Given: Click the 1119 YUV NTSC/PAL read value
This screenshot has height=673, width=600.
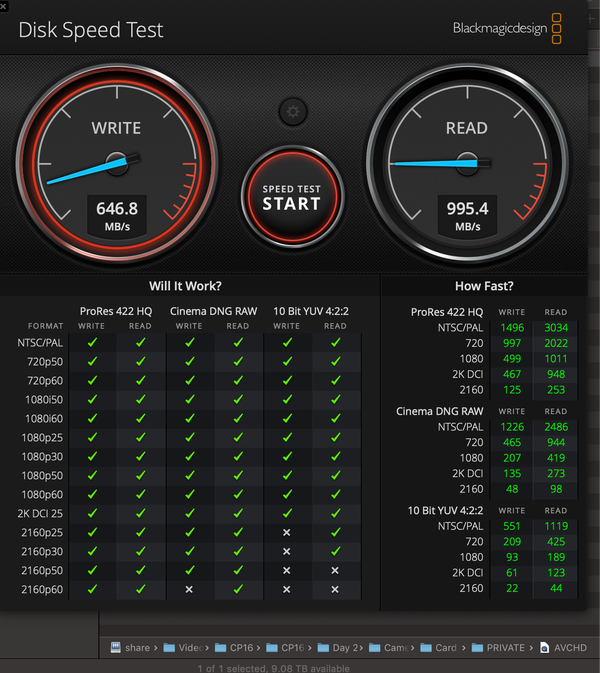Looking at the screenshot, I should pos(556,526).
